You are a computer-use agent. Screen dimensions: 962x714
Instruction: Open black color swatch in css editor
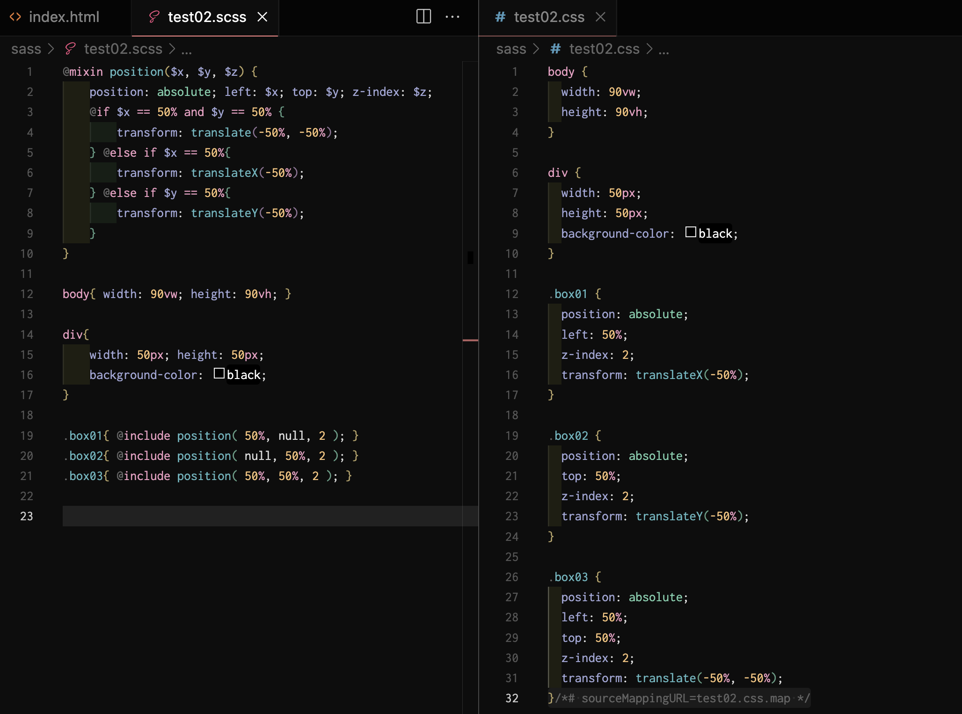coord(691,232)
